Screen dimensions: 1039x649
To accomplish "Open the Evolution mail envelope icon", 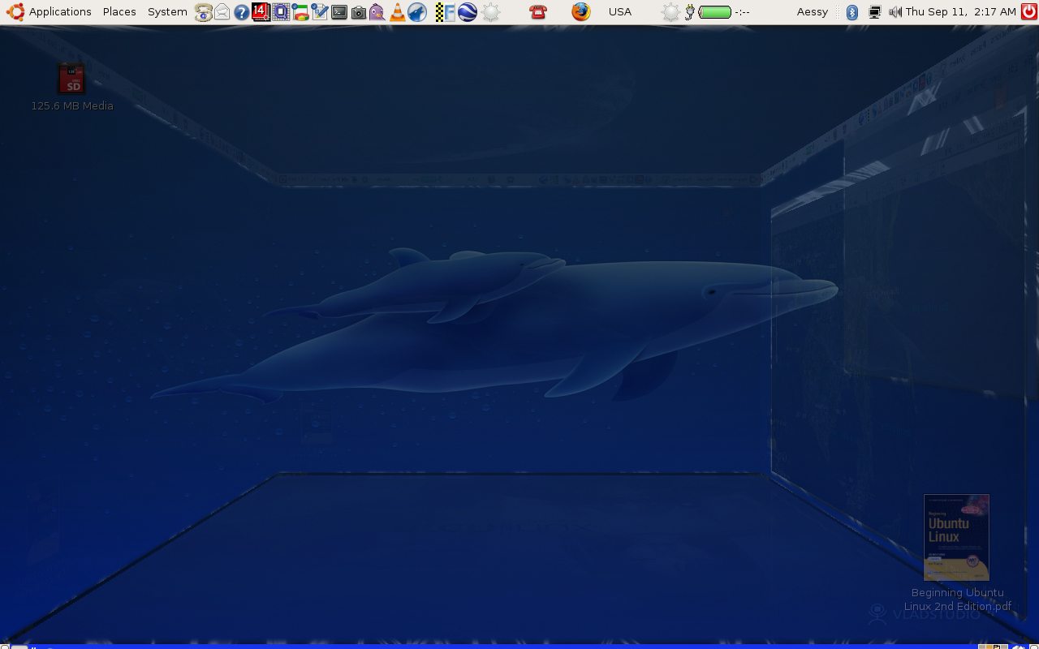I will pos(222,12).
